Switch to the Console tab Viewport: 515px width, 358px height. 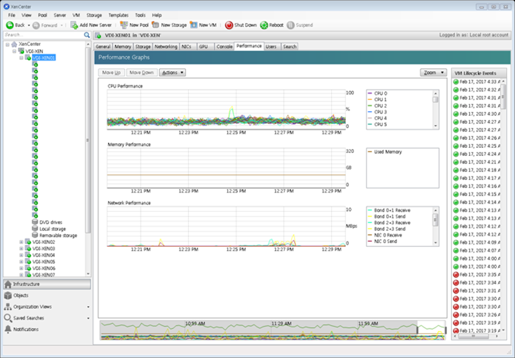224,47
